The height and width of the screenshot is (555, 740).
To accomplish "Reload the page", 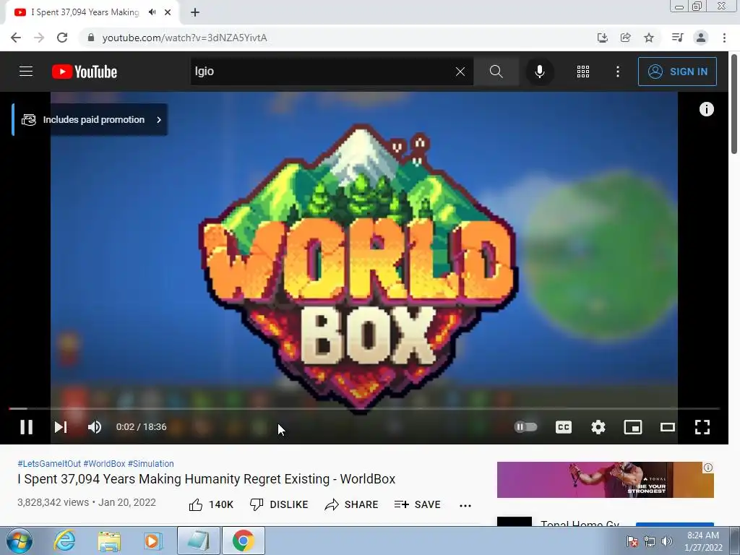I will [x=62, y=38].
